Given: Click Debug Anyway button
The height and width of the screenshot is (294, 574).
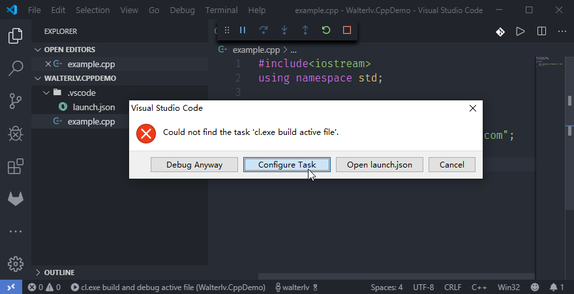Looking at the screenshot, I should coord(194,164).
